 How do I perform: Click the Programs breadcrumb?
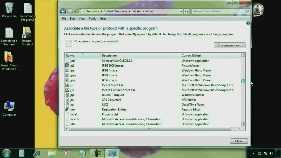pos(92,11)
